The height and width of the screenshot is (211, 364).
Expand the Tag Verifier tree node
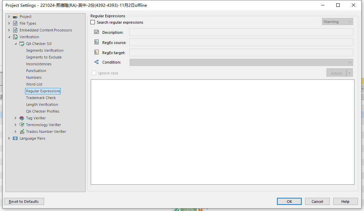(x=16, y=118)
